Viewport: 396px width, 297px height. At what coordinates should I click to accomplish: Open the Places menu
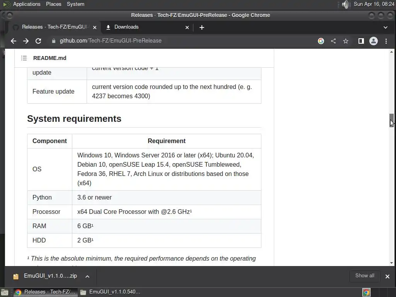[x=53, y=4]
